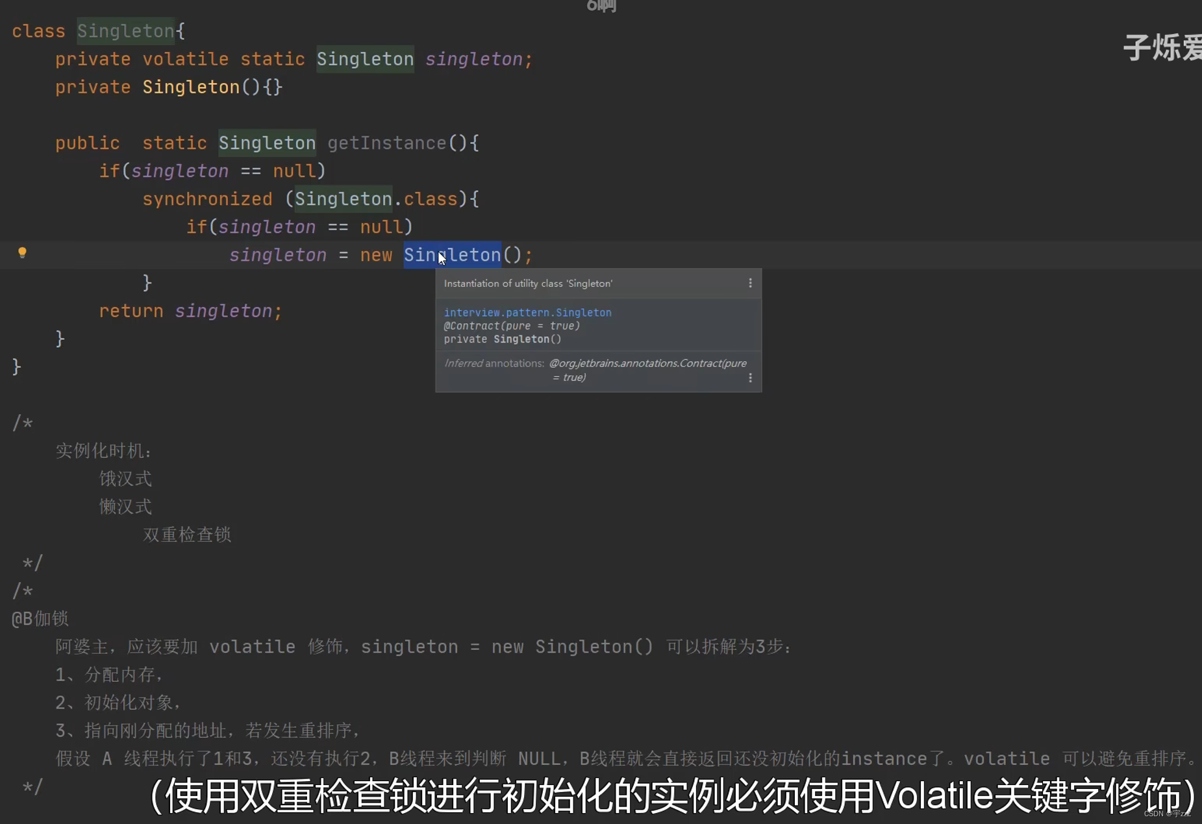The image size is (1202, 824).
Task: Click 'private Singleton()' signature in tooltip
Action: pos(503,339)
